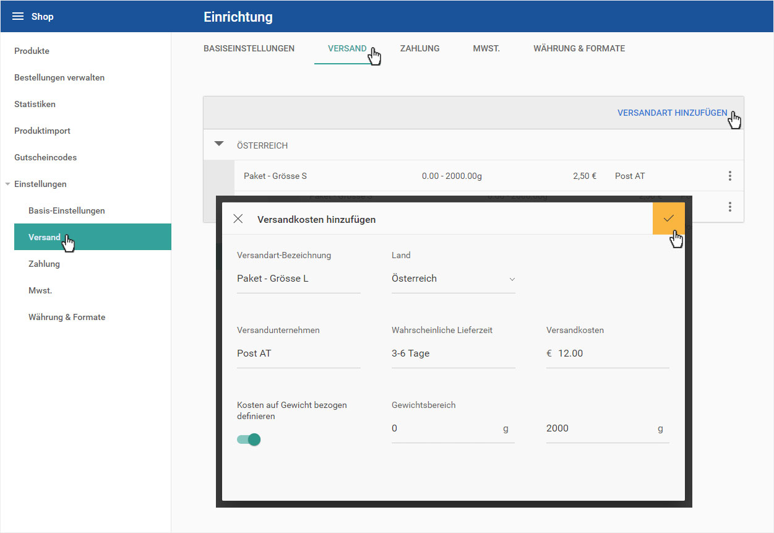Image resolution: width=774 pixels, height=533 pixels.
Task: Click the Einrichtung page title
Action: [x=238, y=17]
